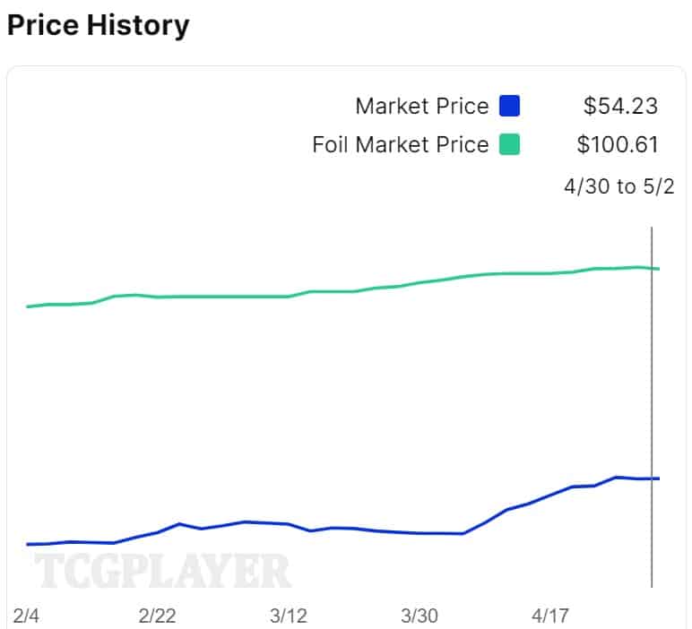Screen dimensions: 692x629
Task: Click the blue Market Price color swatch
Action: 509,107
